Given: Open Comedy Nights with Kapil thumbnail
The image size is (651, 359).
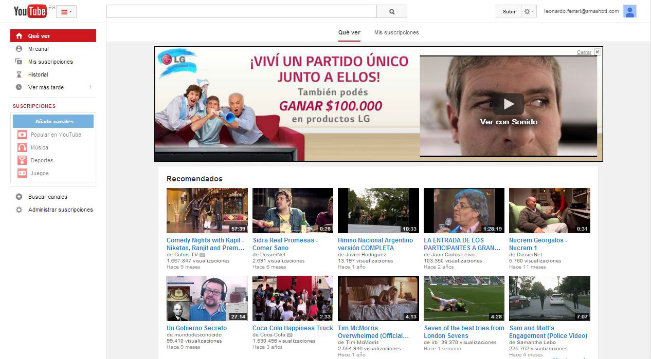Looking at the screenshot, I should point(207,211).
